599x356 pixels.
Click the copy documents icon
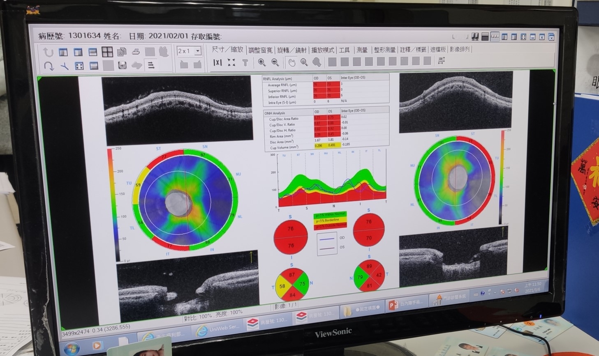tap(122, 52)
